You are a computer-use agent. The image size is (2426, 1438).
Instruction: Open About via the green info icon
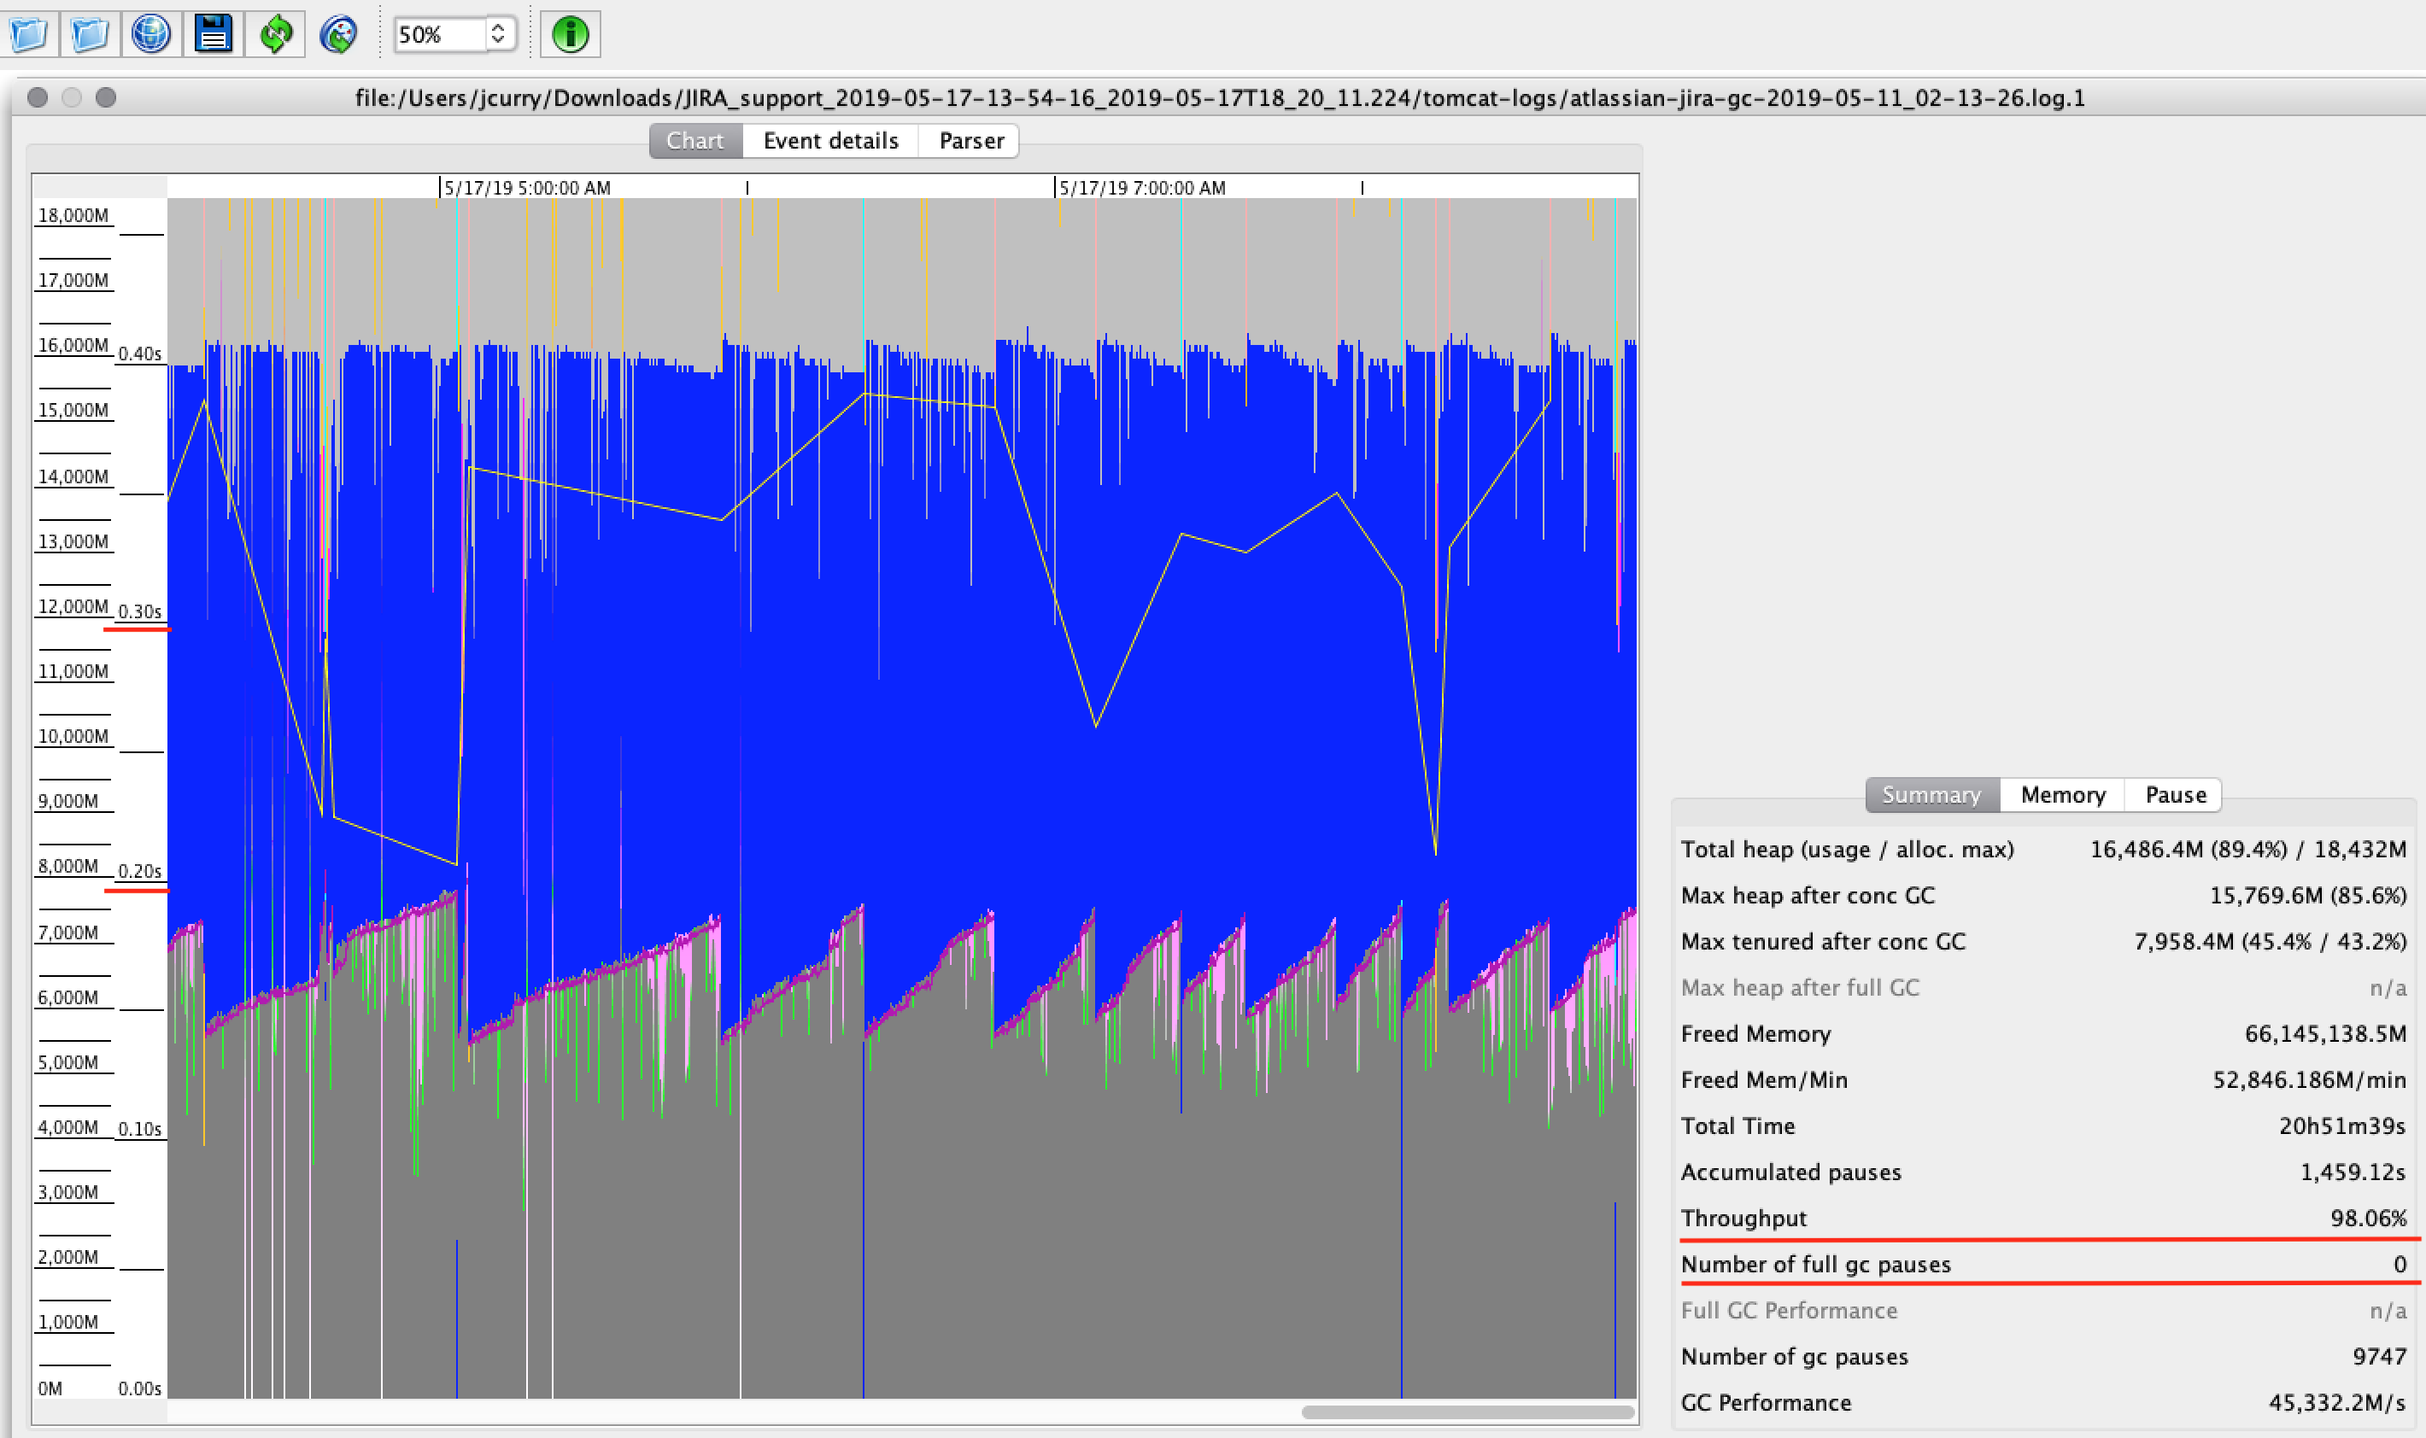click(570, 34)
